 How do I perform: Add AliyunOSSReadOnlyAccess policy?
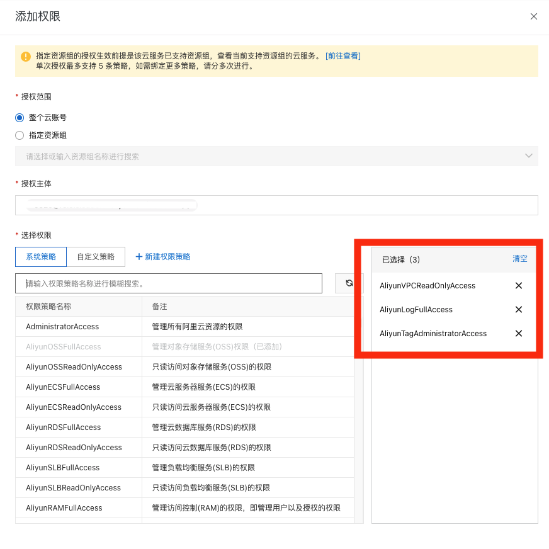[x=74, y=367]
